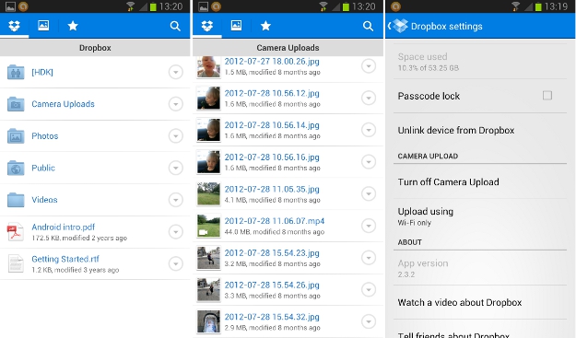Expand options for Android intro.pdf
The width and height of the screenshot is (576, 338).
click(176, 231)
